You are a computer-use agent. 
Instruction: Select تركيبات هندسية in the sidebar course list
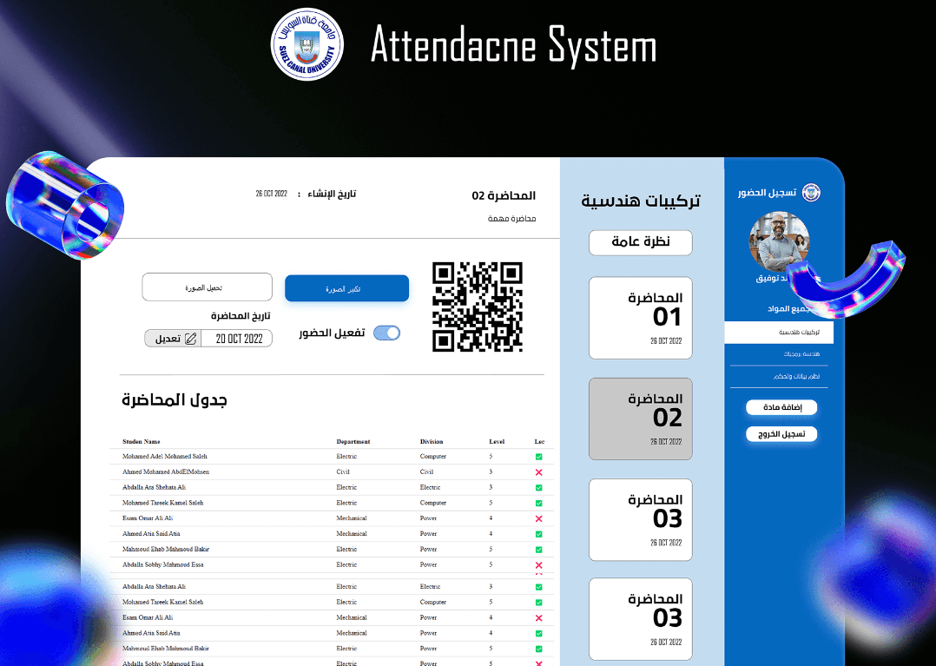pos(779,333)
